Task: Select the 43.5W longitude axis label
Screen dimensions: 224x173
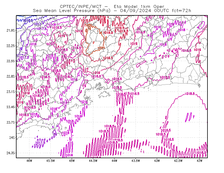Action: [136, 161]
